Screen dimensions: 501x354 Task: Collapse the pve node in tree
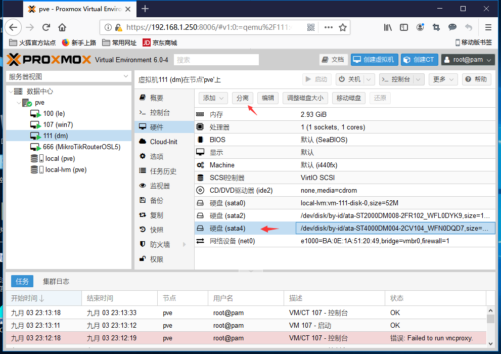pyautogui.click(x=19, y=103)
